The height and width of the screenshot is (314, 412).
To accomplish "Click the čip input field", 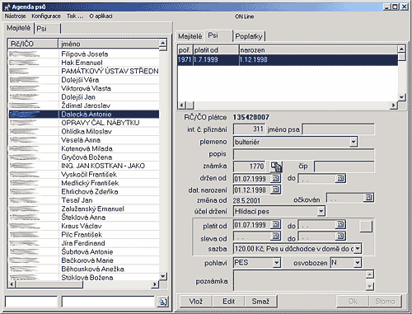I will point(344,166).
